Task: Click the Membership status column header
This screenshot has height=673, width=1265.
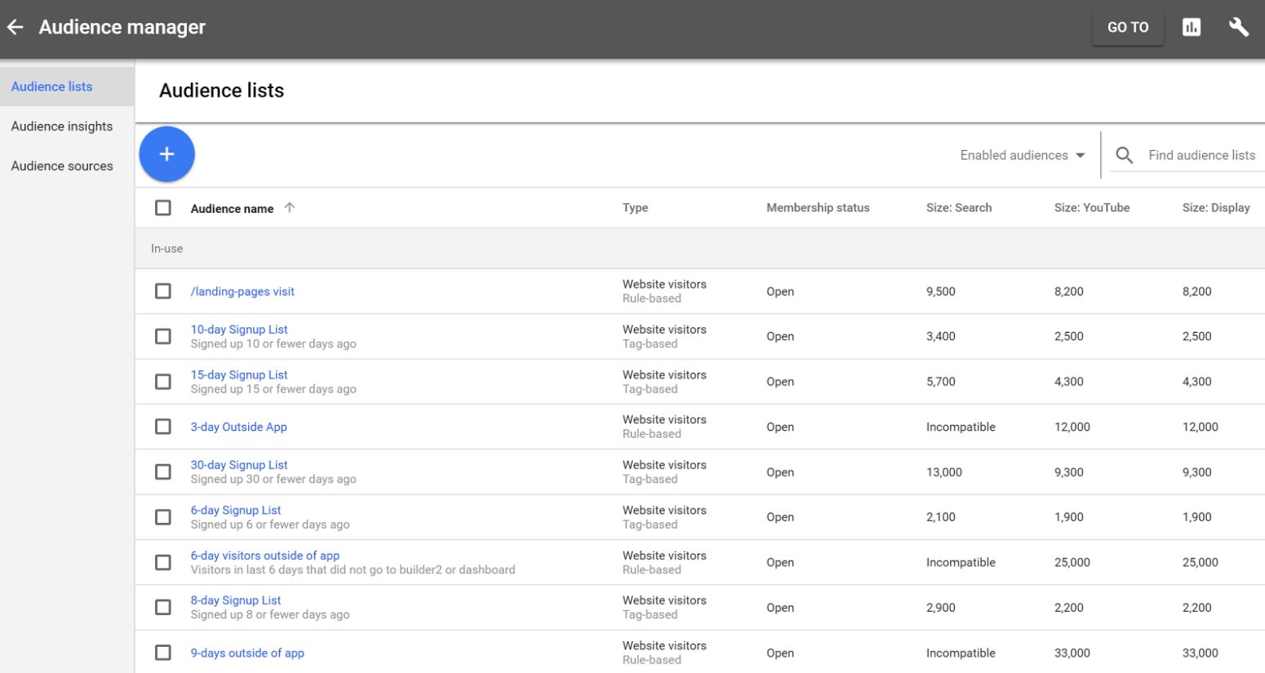Action: [818, 208]
